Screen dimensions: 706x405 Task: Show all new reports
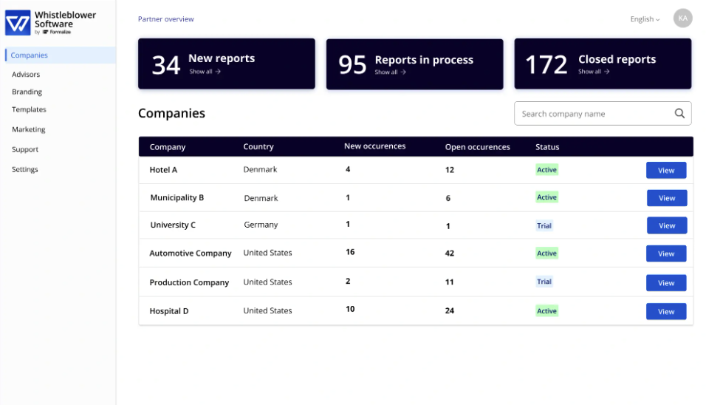205,72
